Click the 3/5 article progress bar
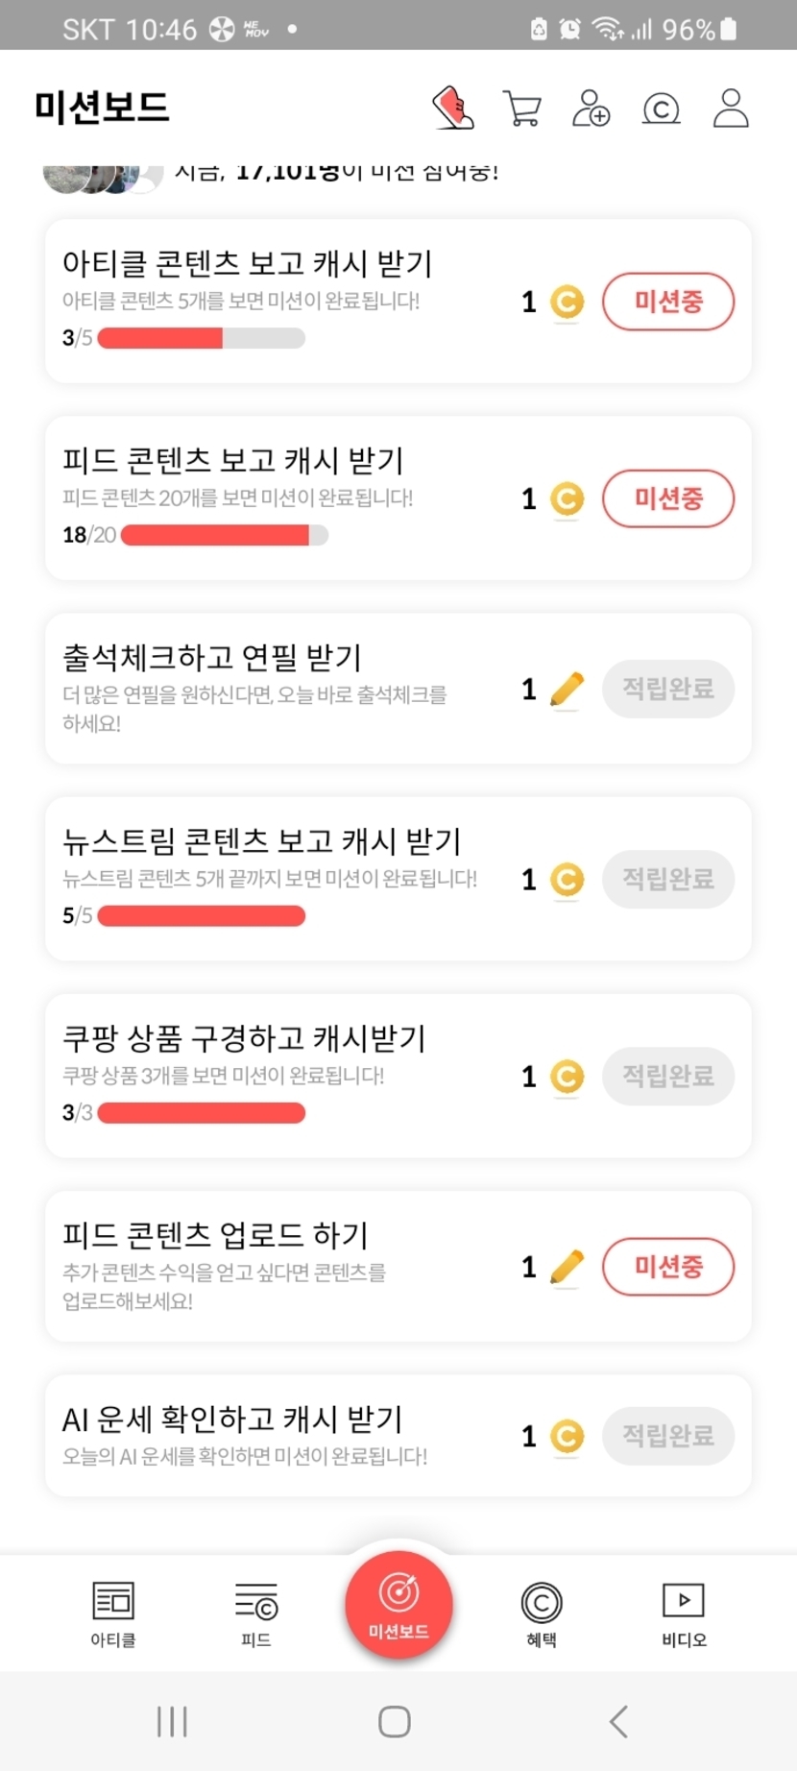797x1771 pixels. (x=202, y=338)
